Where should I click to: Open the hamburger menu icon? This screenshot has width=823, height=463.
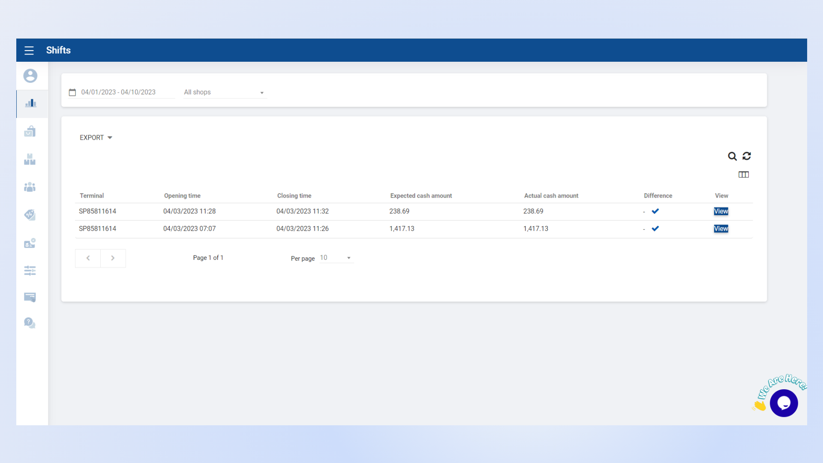coord(29,51)
